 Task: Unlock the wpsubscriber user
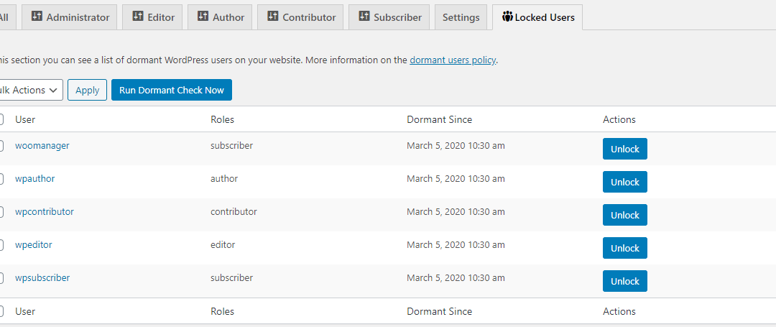(624, 281)
